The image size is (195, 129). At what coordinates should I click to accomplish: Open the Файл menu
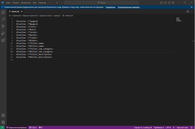pos(8,3)
